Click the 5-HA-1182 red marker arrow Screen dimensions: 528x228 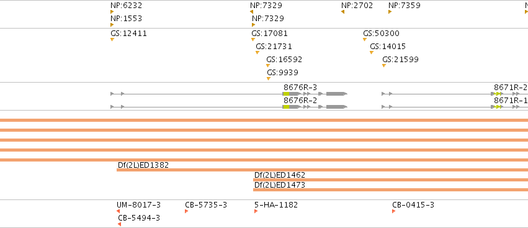[256, 211]
